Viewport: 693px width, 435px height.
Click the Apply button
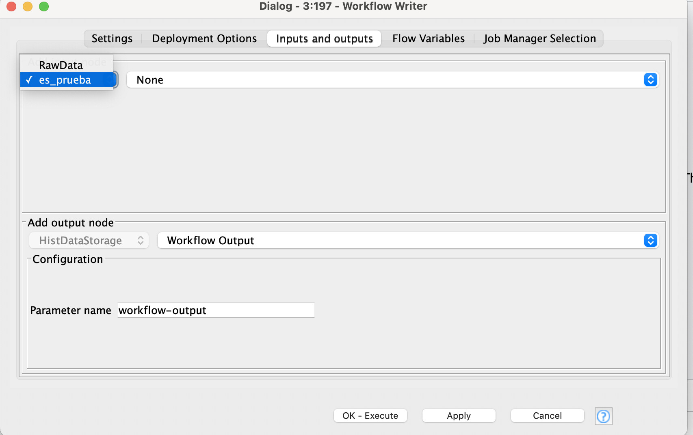click(x=459, y=416)
